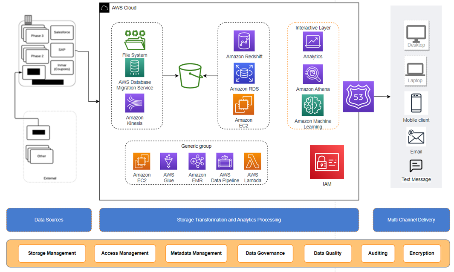Click the Route 53 icon

(358, 96)
